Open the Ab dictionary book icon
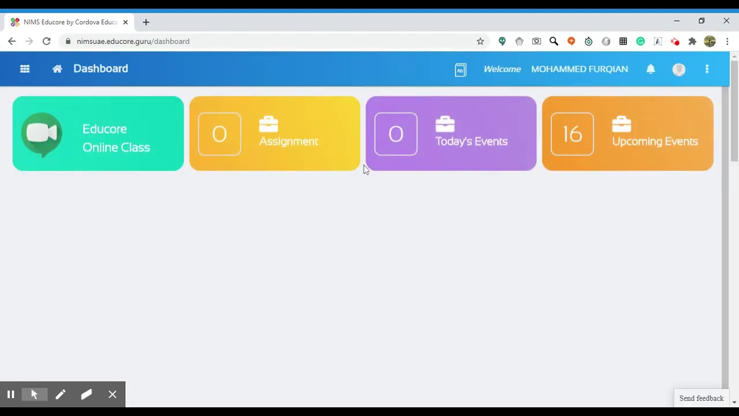 (x=461, y=70)
